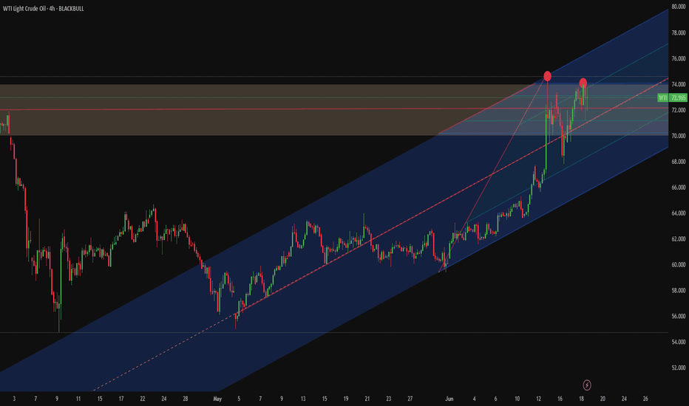The height and width of the screenshot is (406, 689).
Task: Click the date label 3 on the time axis
Action: point(14,399)
